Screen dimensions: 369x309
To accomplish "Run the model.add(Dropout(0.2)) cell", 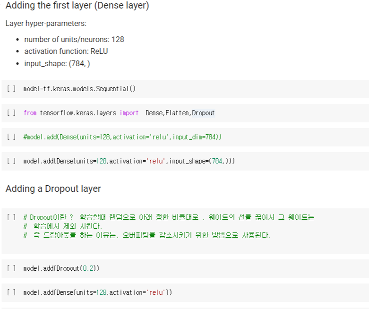I will click(x=11, y=268).
